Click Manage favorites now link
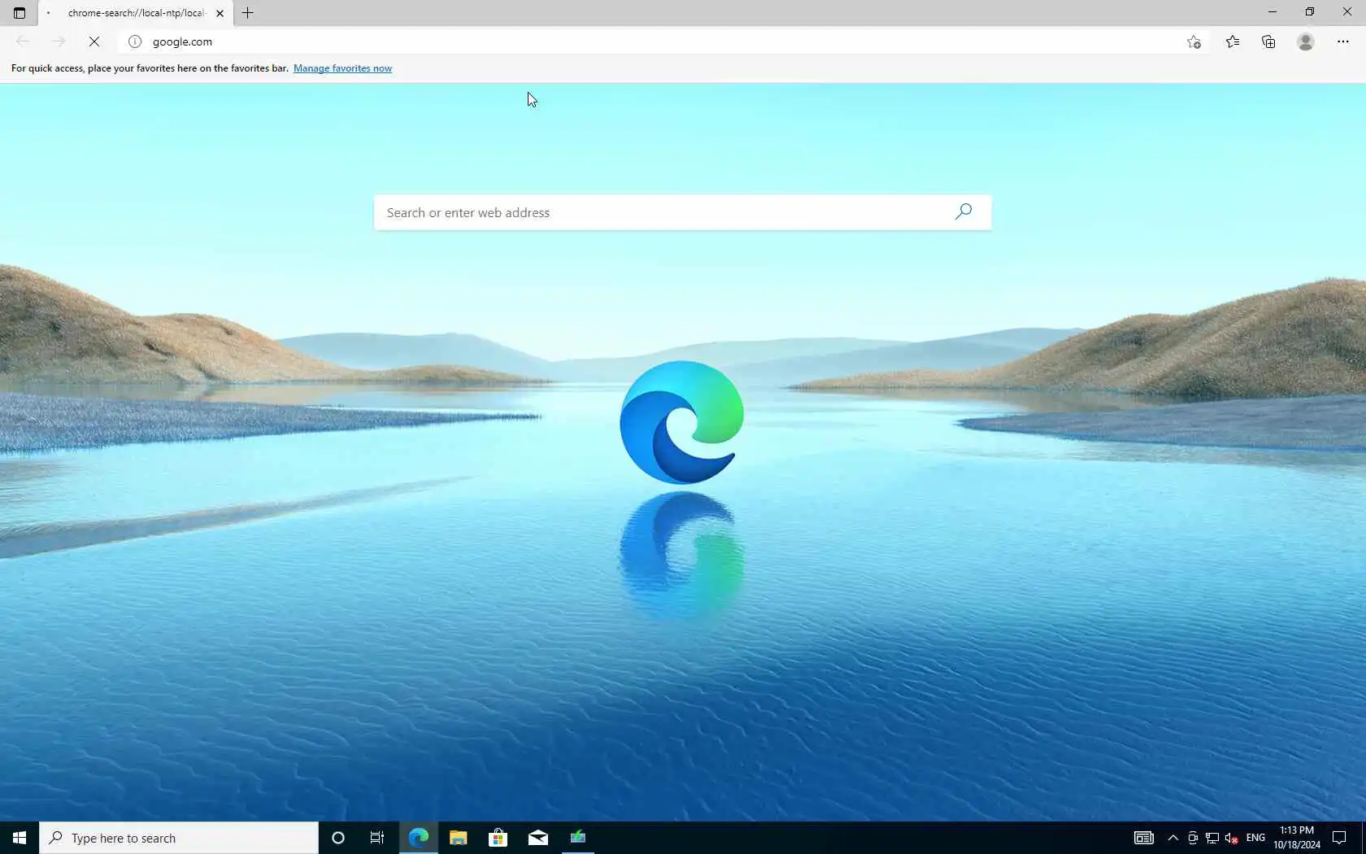The image size is (1366, 854). tap(342, 68)
